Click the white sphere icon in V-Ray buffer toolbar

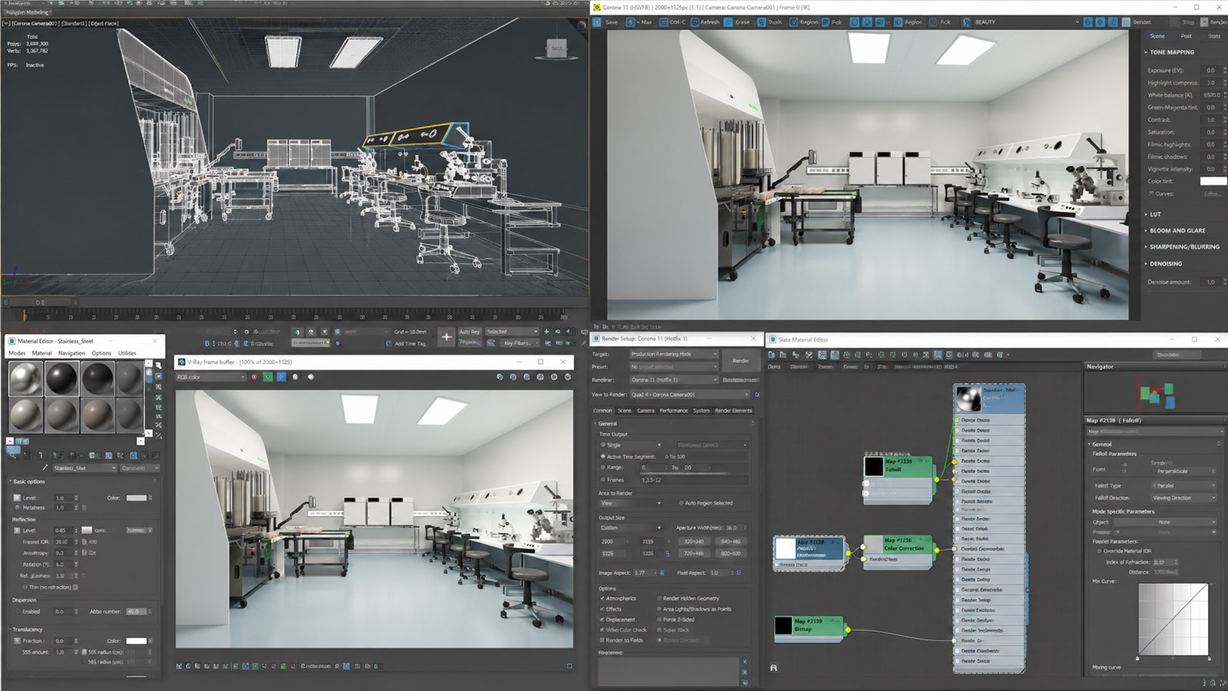311,377
